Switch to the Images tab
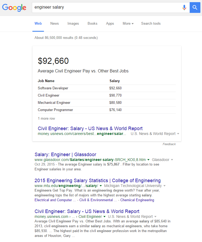The height and width of the screenshot is (242, 202). [73, 24]
